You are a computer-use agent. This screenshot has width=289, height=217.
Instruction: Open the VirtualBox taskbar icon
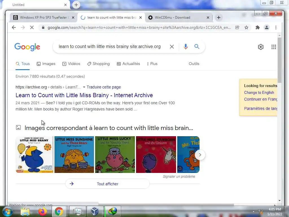95,211
